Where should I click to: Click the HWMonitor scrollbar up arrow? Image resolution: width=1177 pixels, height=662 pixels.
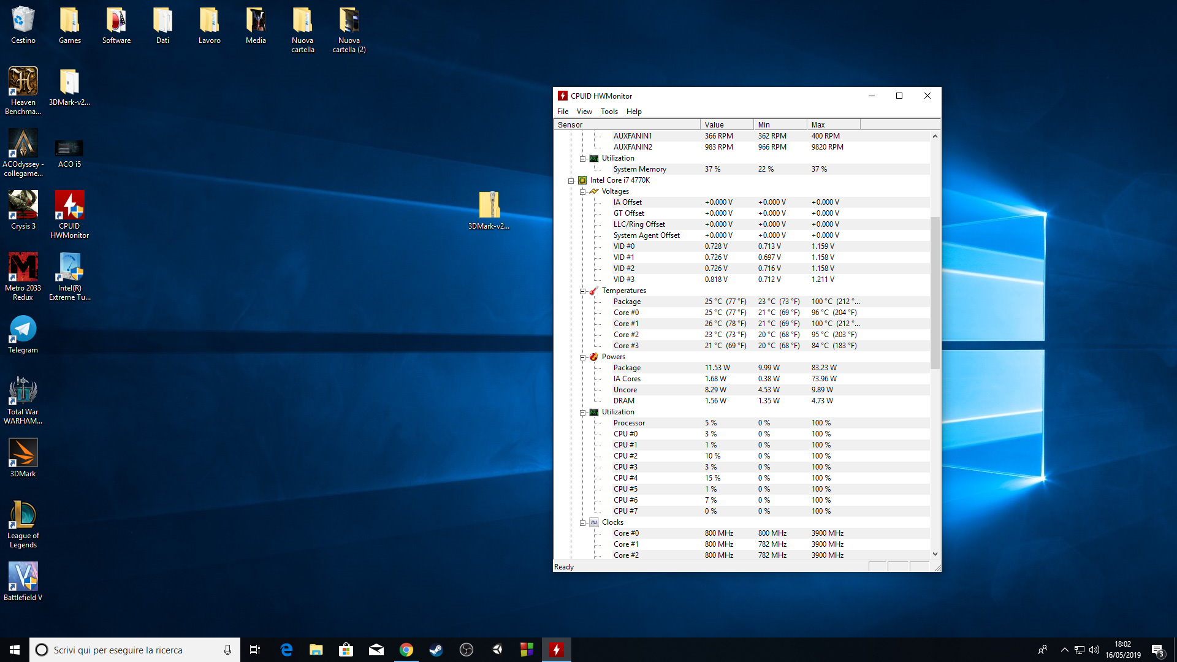tap(935, 136)
